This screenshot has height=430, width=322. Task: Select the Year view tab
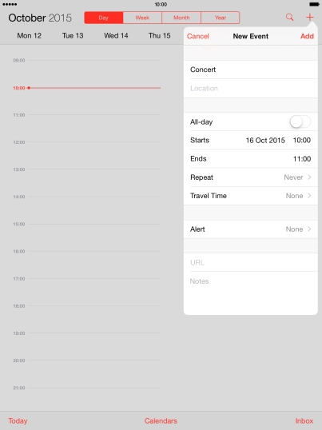221,18
